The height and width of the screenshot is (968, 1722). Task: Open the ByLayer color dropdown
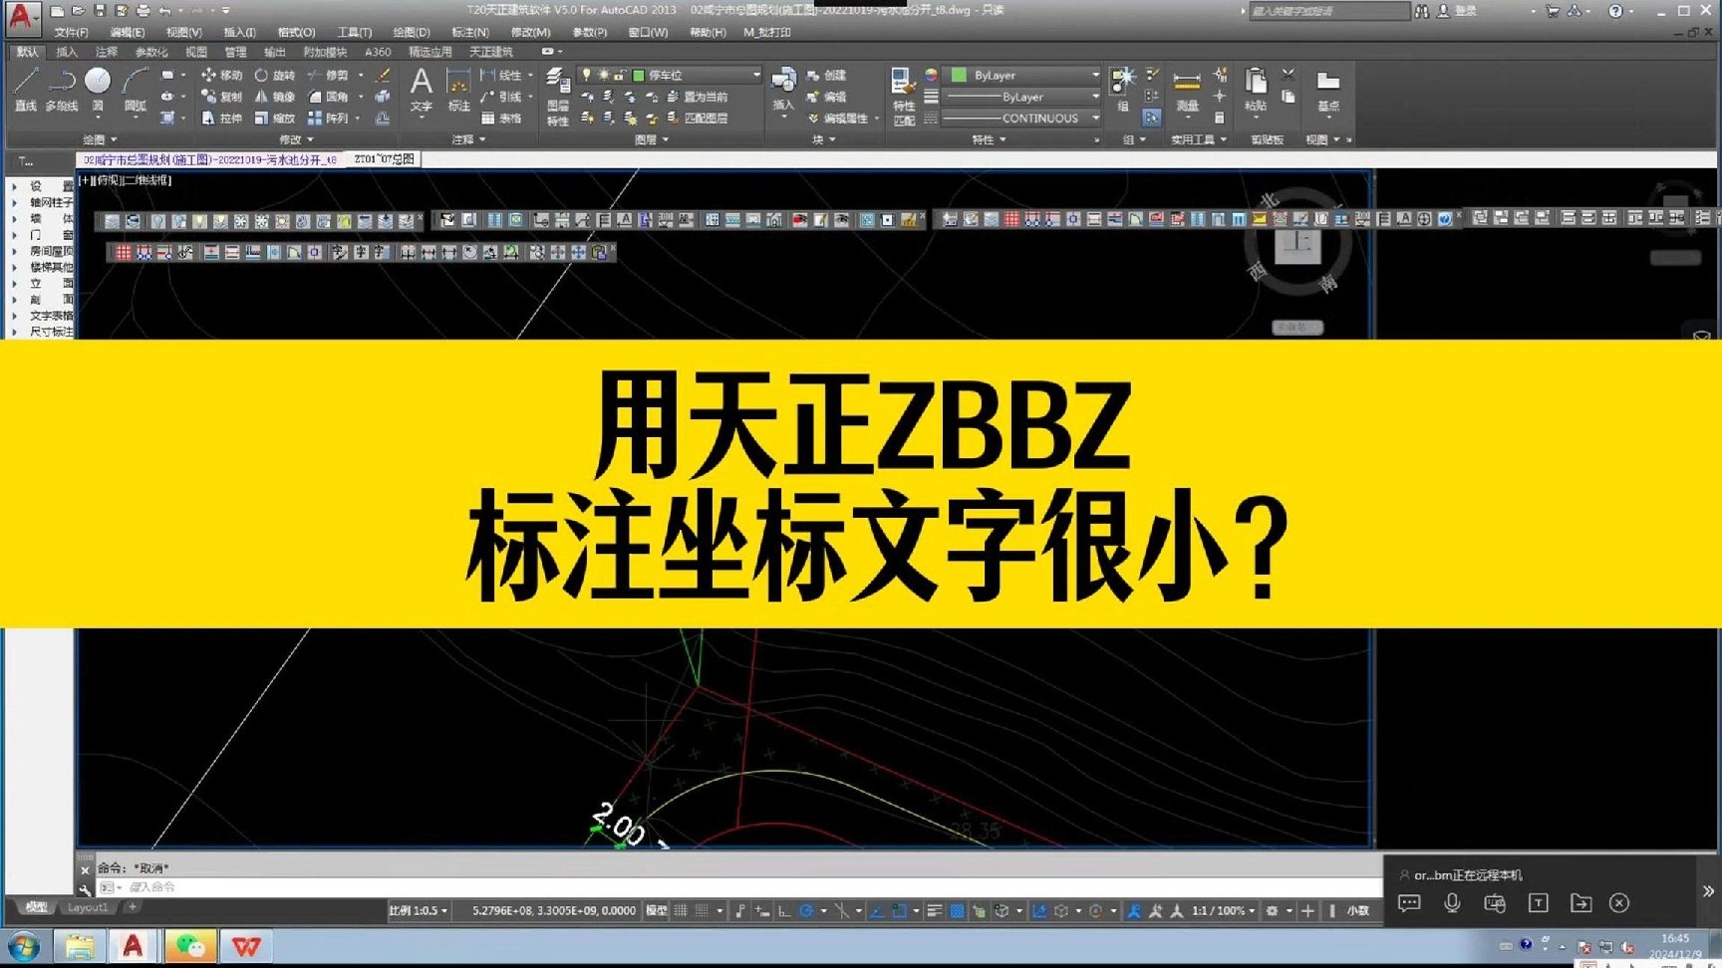1095,75
